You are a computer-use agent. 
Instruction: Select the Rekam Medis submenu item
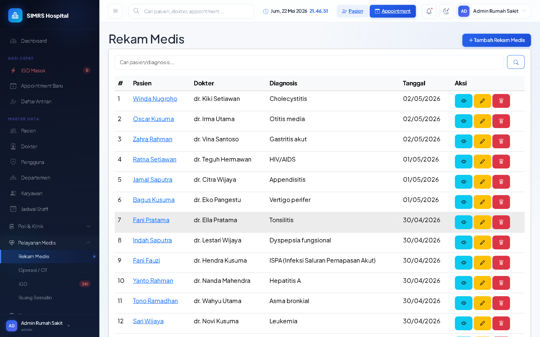(x=50, y=256)
